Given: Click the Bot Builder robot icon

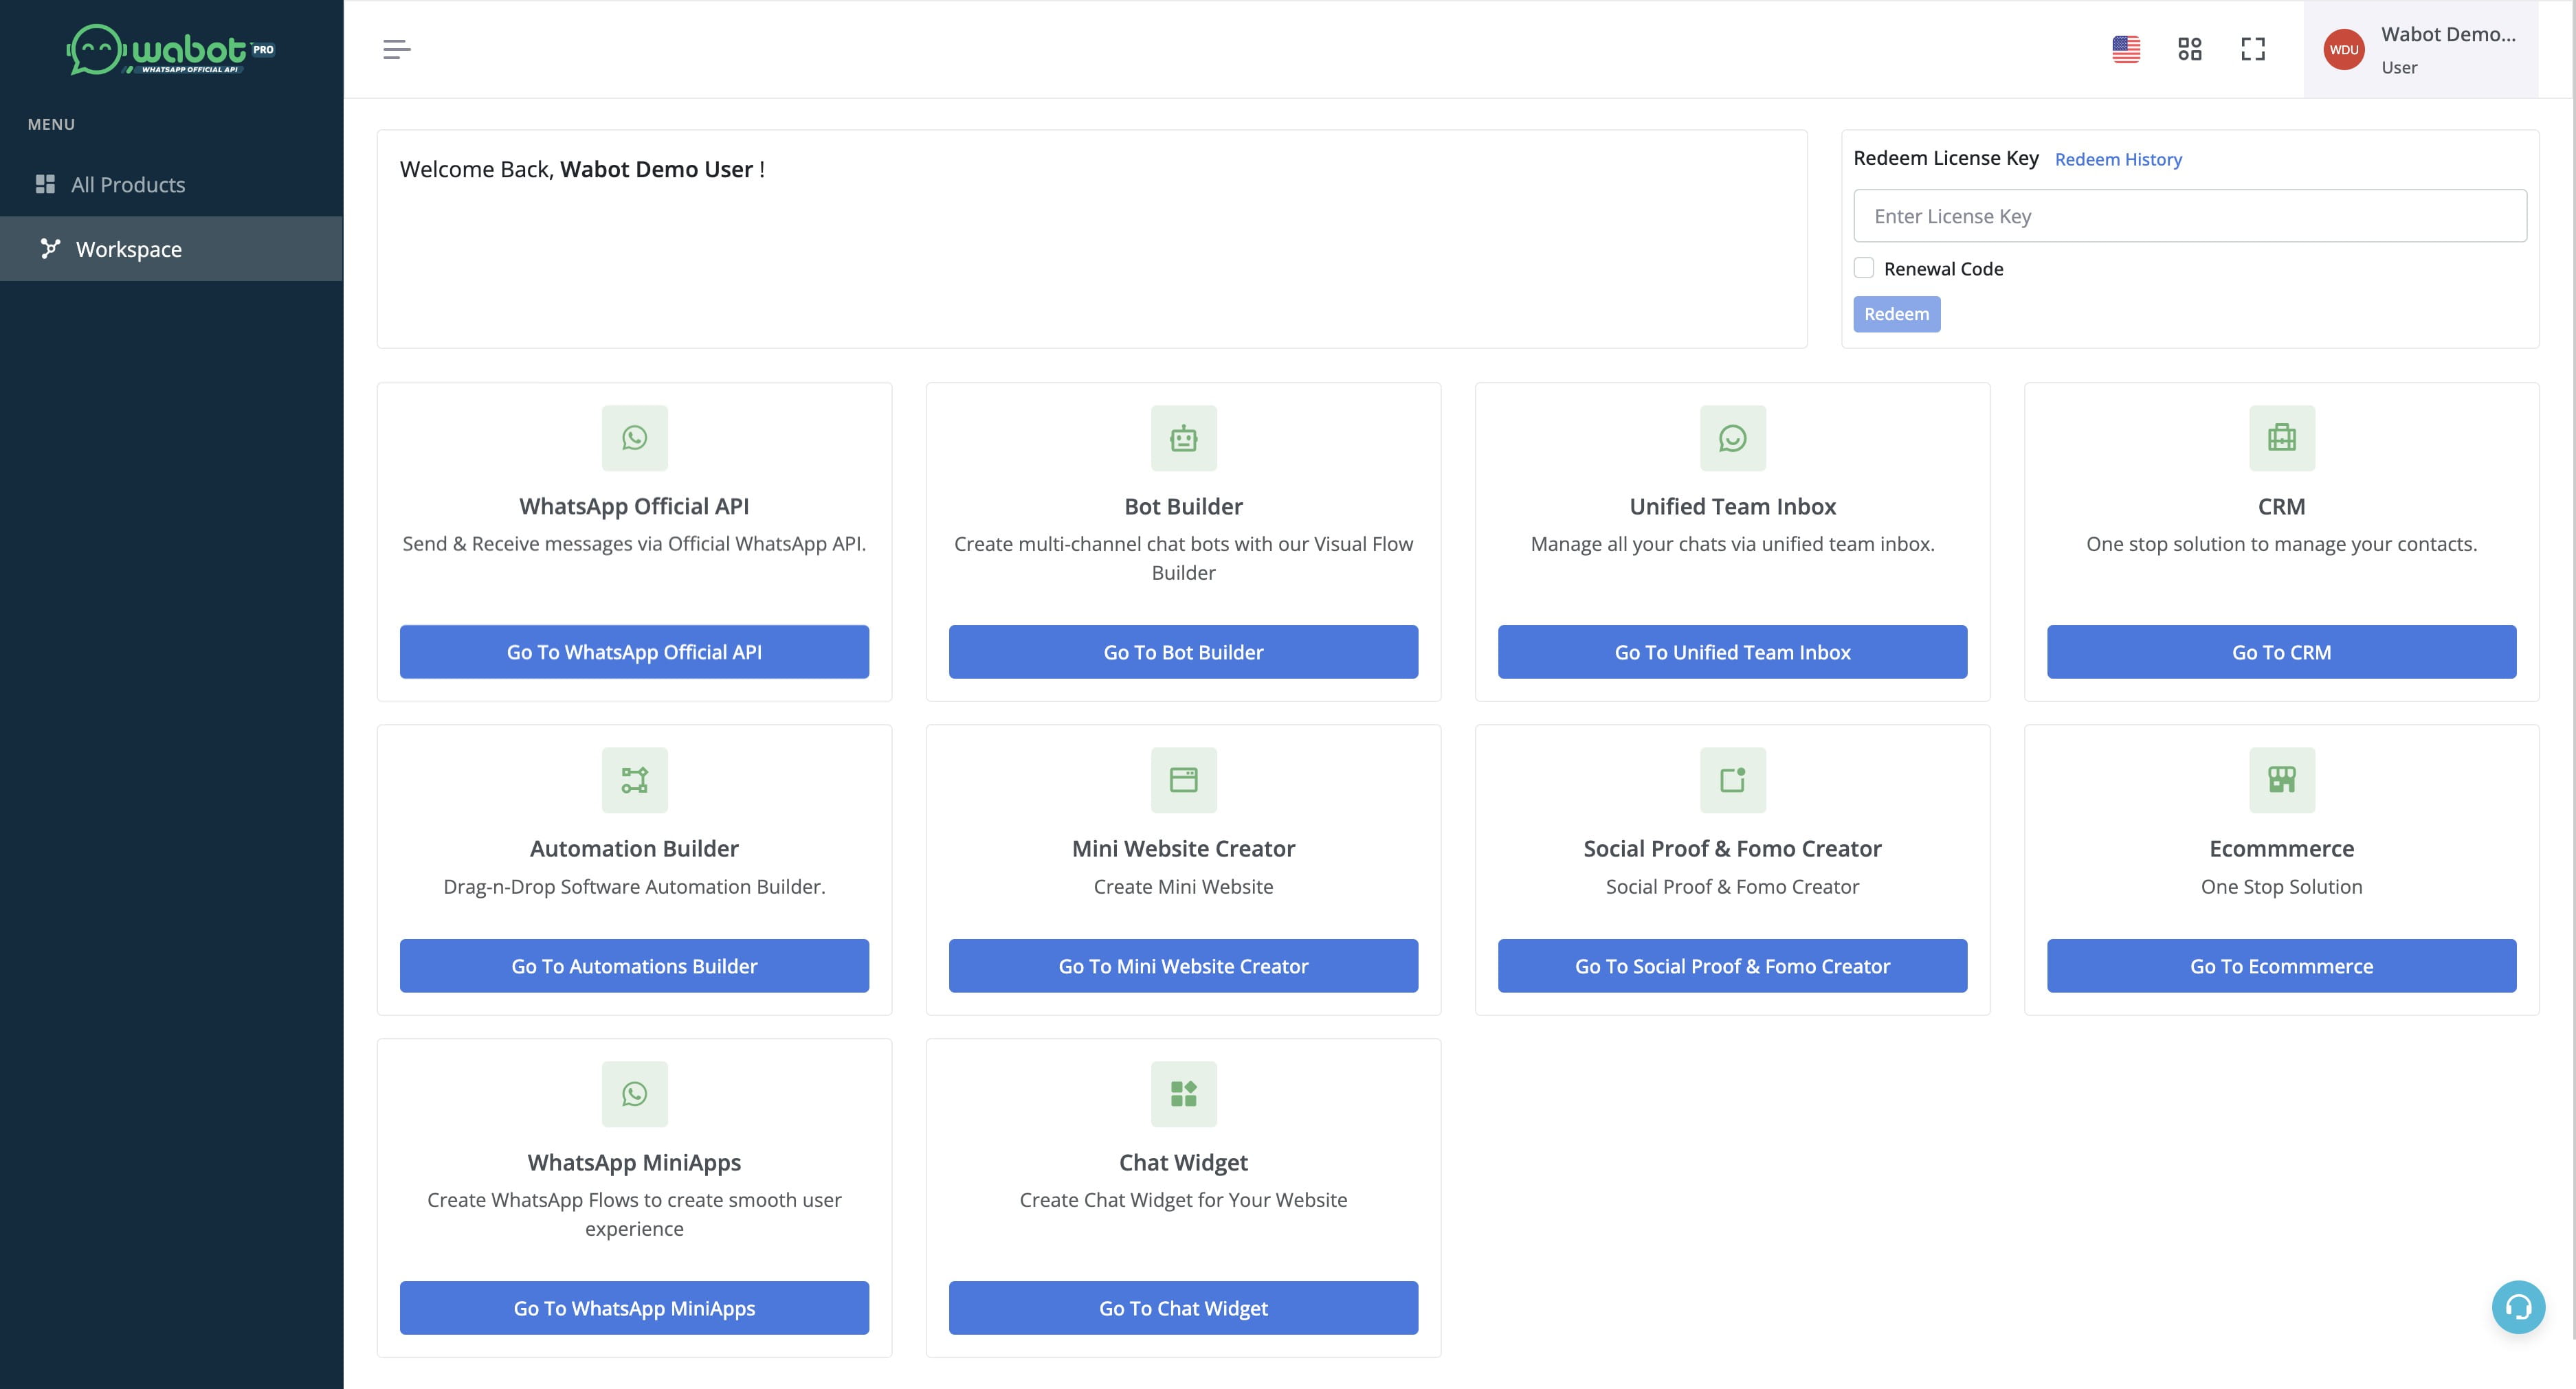Looking at the screenshot, I should [x=1183, y=438].
